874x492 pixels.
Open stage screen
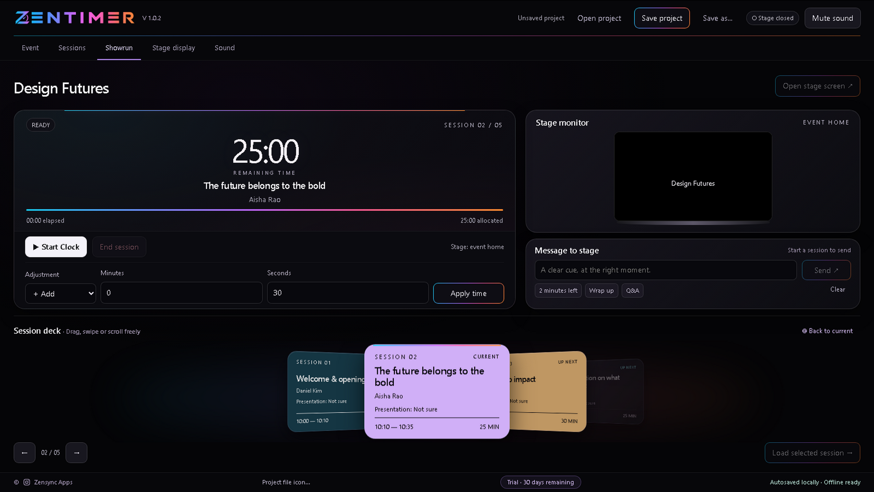pos(818,86)
